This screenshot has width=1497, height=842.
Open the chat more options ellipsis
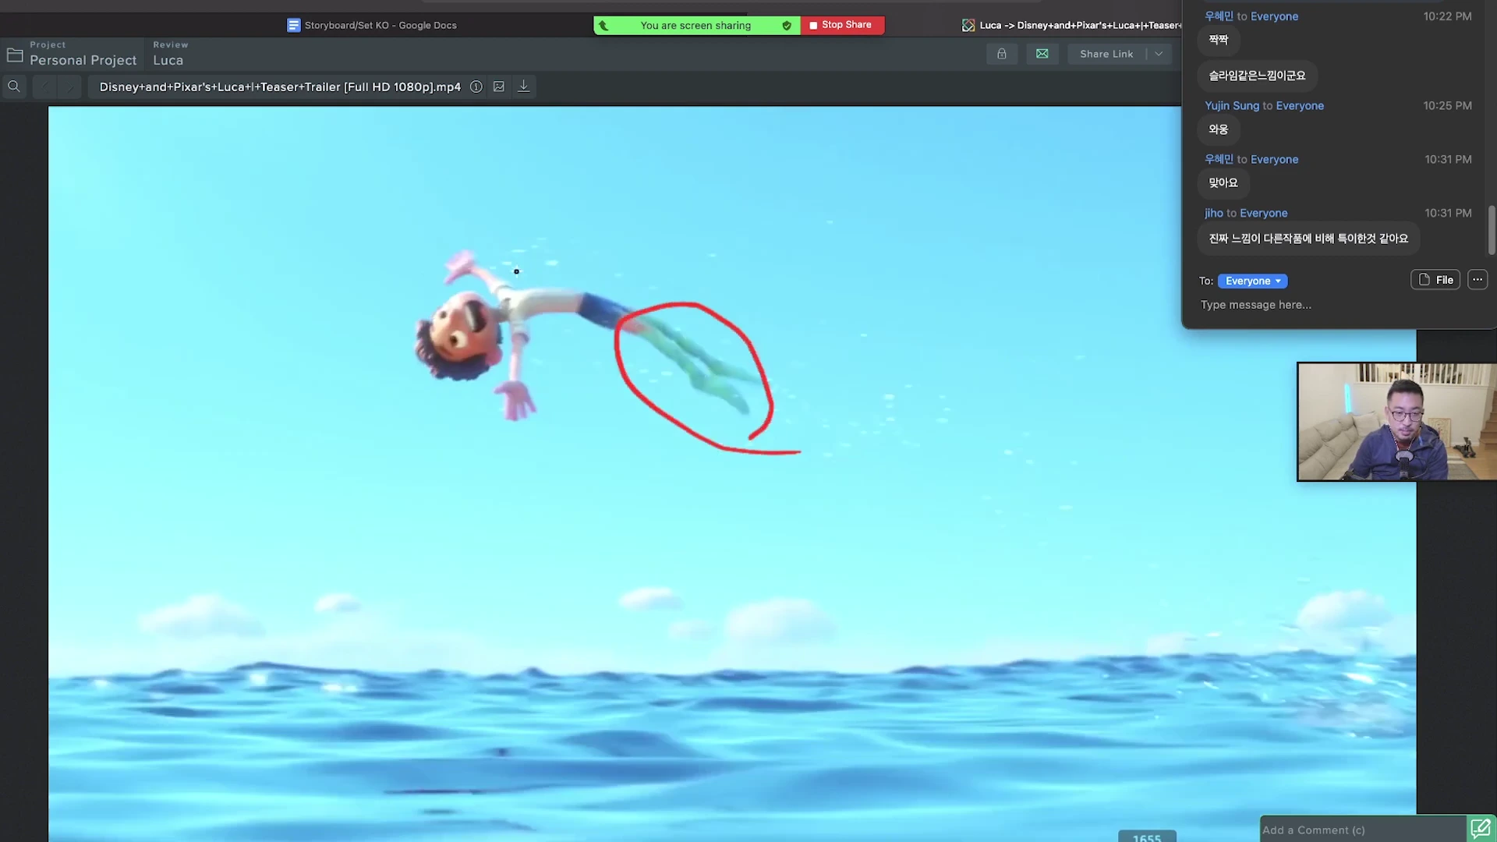coord(1478,280)
